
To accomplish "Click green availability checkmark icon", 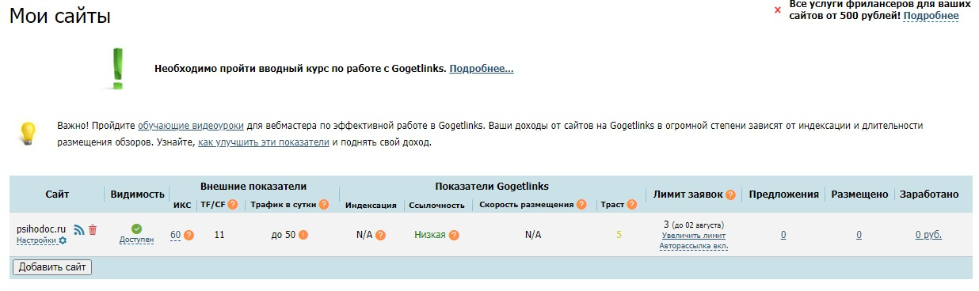I will (x=137, y=229).
